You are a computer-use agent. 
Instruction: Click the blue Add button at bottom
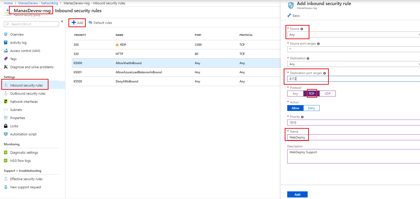click(x=297, y=194)
